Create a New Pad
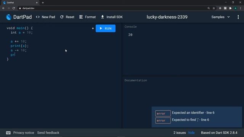This screenshot has width=244, height=137. coord(45,17)
